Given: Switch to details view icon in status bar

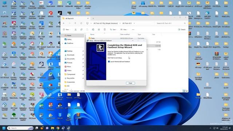Looking at the screenshot, I should [x=184, y=91].
